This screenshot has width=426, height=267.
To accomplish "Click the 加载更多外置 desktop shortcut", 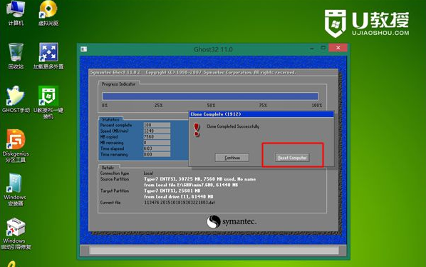I will (x=48, y=56).
